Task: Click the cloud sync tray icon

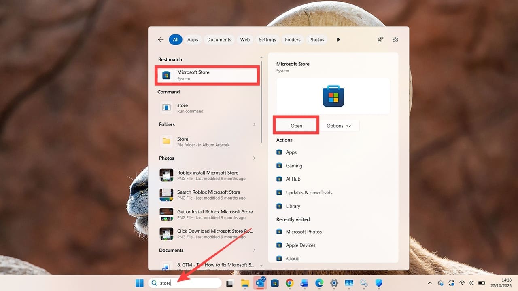Action: 441,283
